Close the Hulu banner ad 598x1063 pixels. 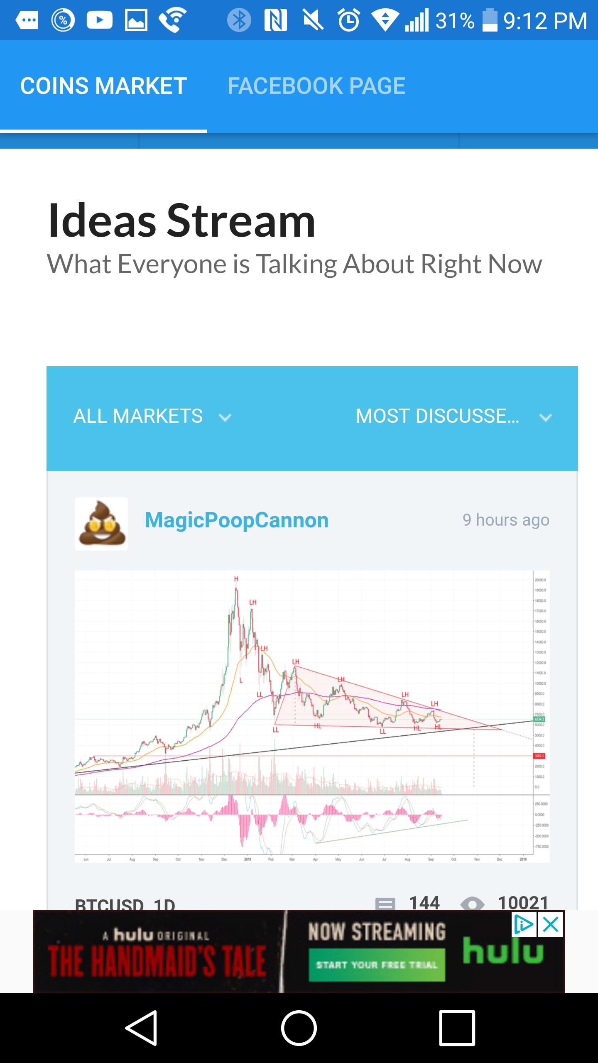click(x=551, y=924)
